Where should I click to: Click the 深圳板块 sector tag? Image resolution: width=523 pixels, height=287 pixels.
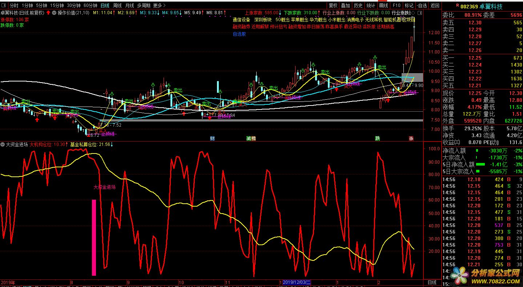coord(263,20)
